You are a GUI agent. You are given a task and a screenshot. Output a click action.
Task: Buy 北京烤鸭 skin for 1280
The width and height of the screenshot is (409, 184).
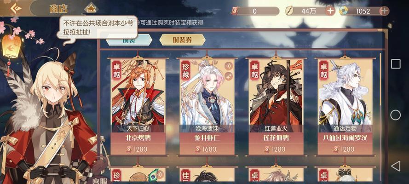tap(138, 149)
